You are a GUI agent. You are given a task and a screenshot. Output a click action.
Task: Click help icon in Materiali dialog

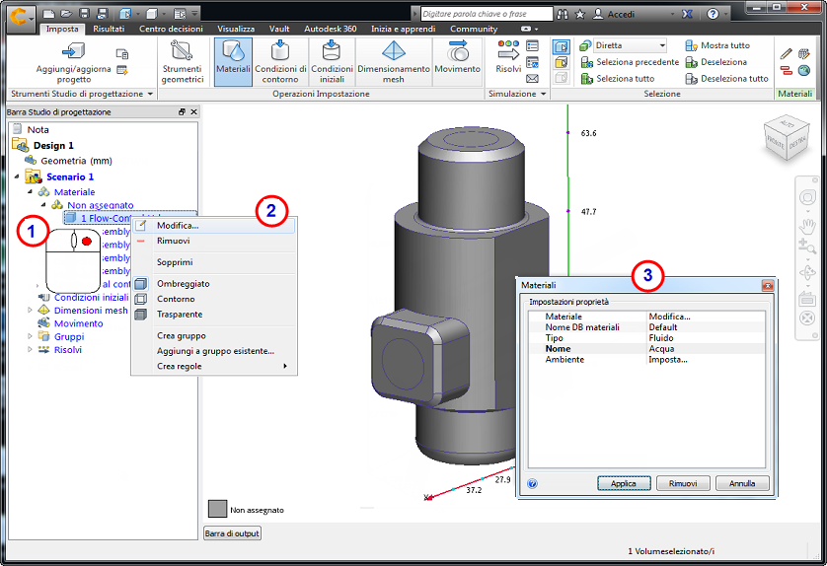point(532,483)
